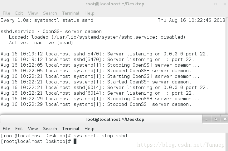Close the top terminal window
The width and height of the screenshot is (228, 151).
tap(225, 4)
